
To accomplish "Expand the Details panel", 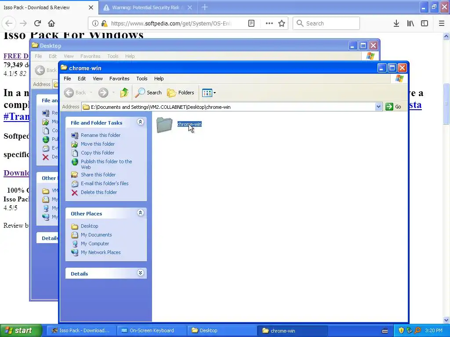I will point(140,273).
